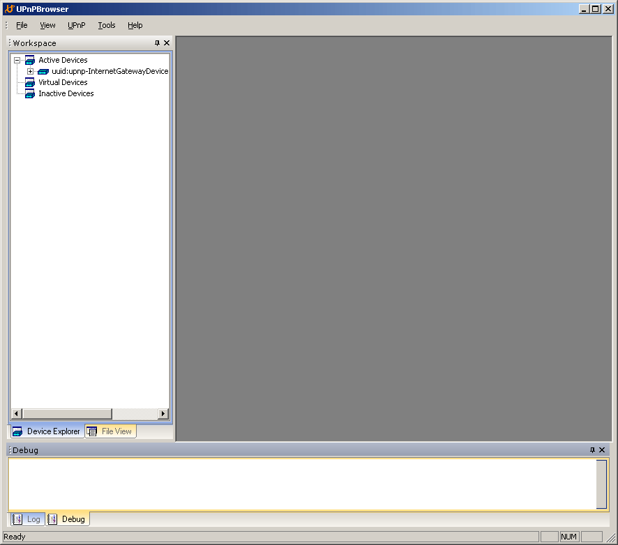This screenshot has height=545, width=618.
Task: Pin the Workspace panel
Action: pos(157,43)
